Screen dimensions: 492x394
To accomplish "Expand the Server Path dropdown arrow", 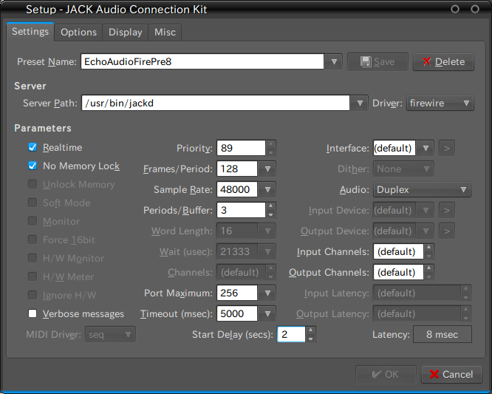I will 360,103.
